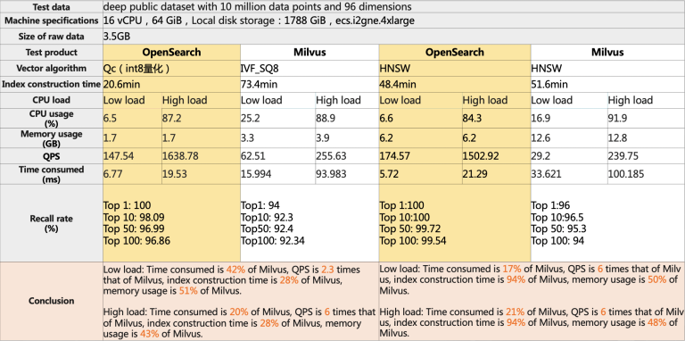Click the 'CPU usage (%)' row label

[52, 118]
